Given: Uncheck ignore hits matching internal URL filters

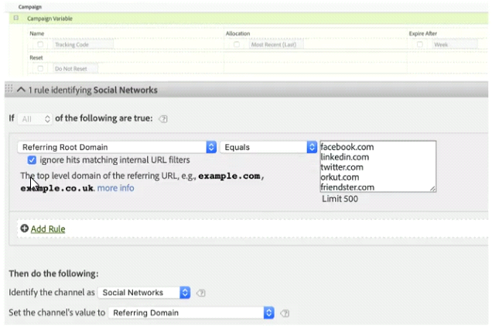Looking at the screenshot, I should click(32, 160).
